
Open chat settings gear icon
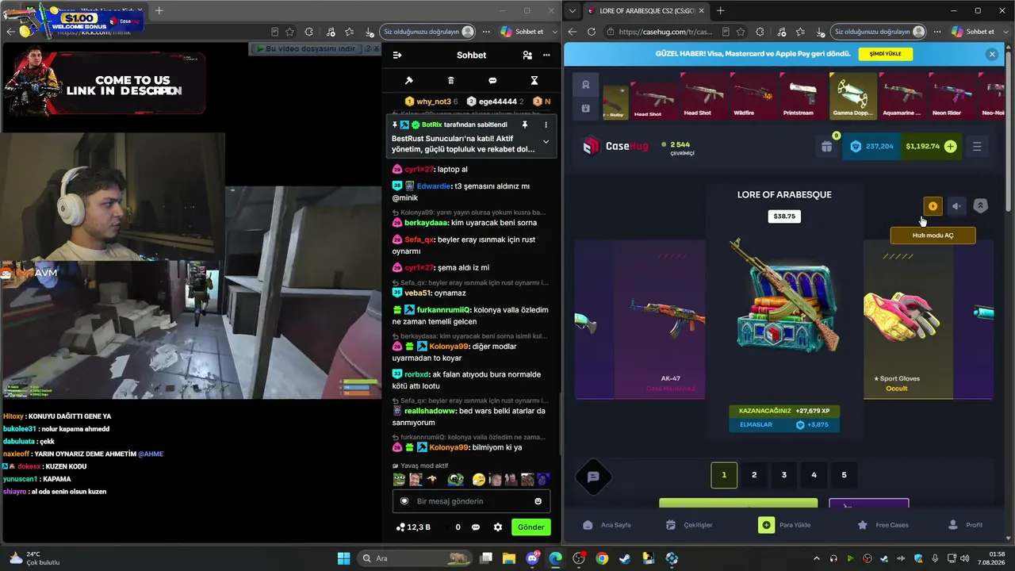pos(498,527)
